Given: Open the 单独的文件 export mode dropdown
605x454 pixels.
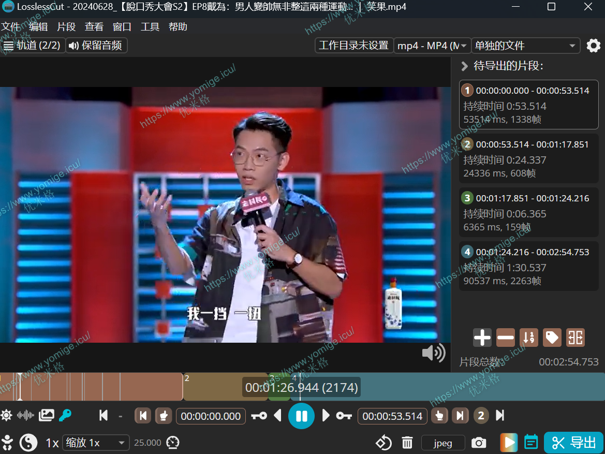Looking at the screenshot, I should pos(525,46).
